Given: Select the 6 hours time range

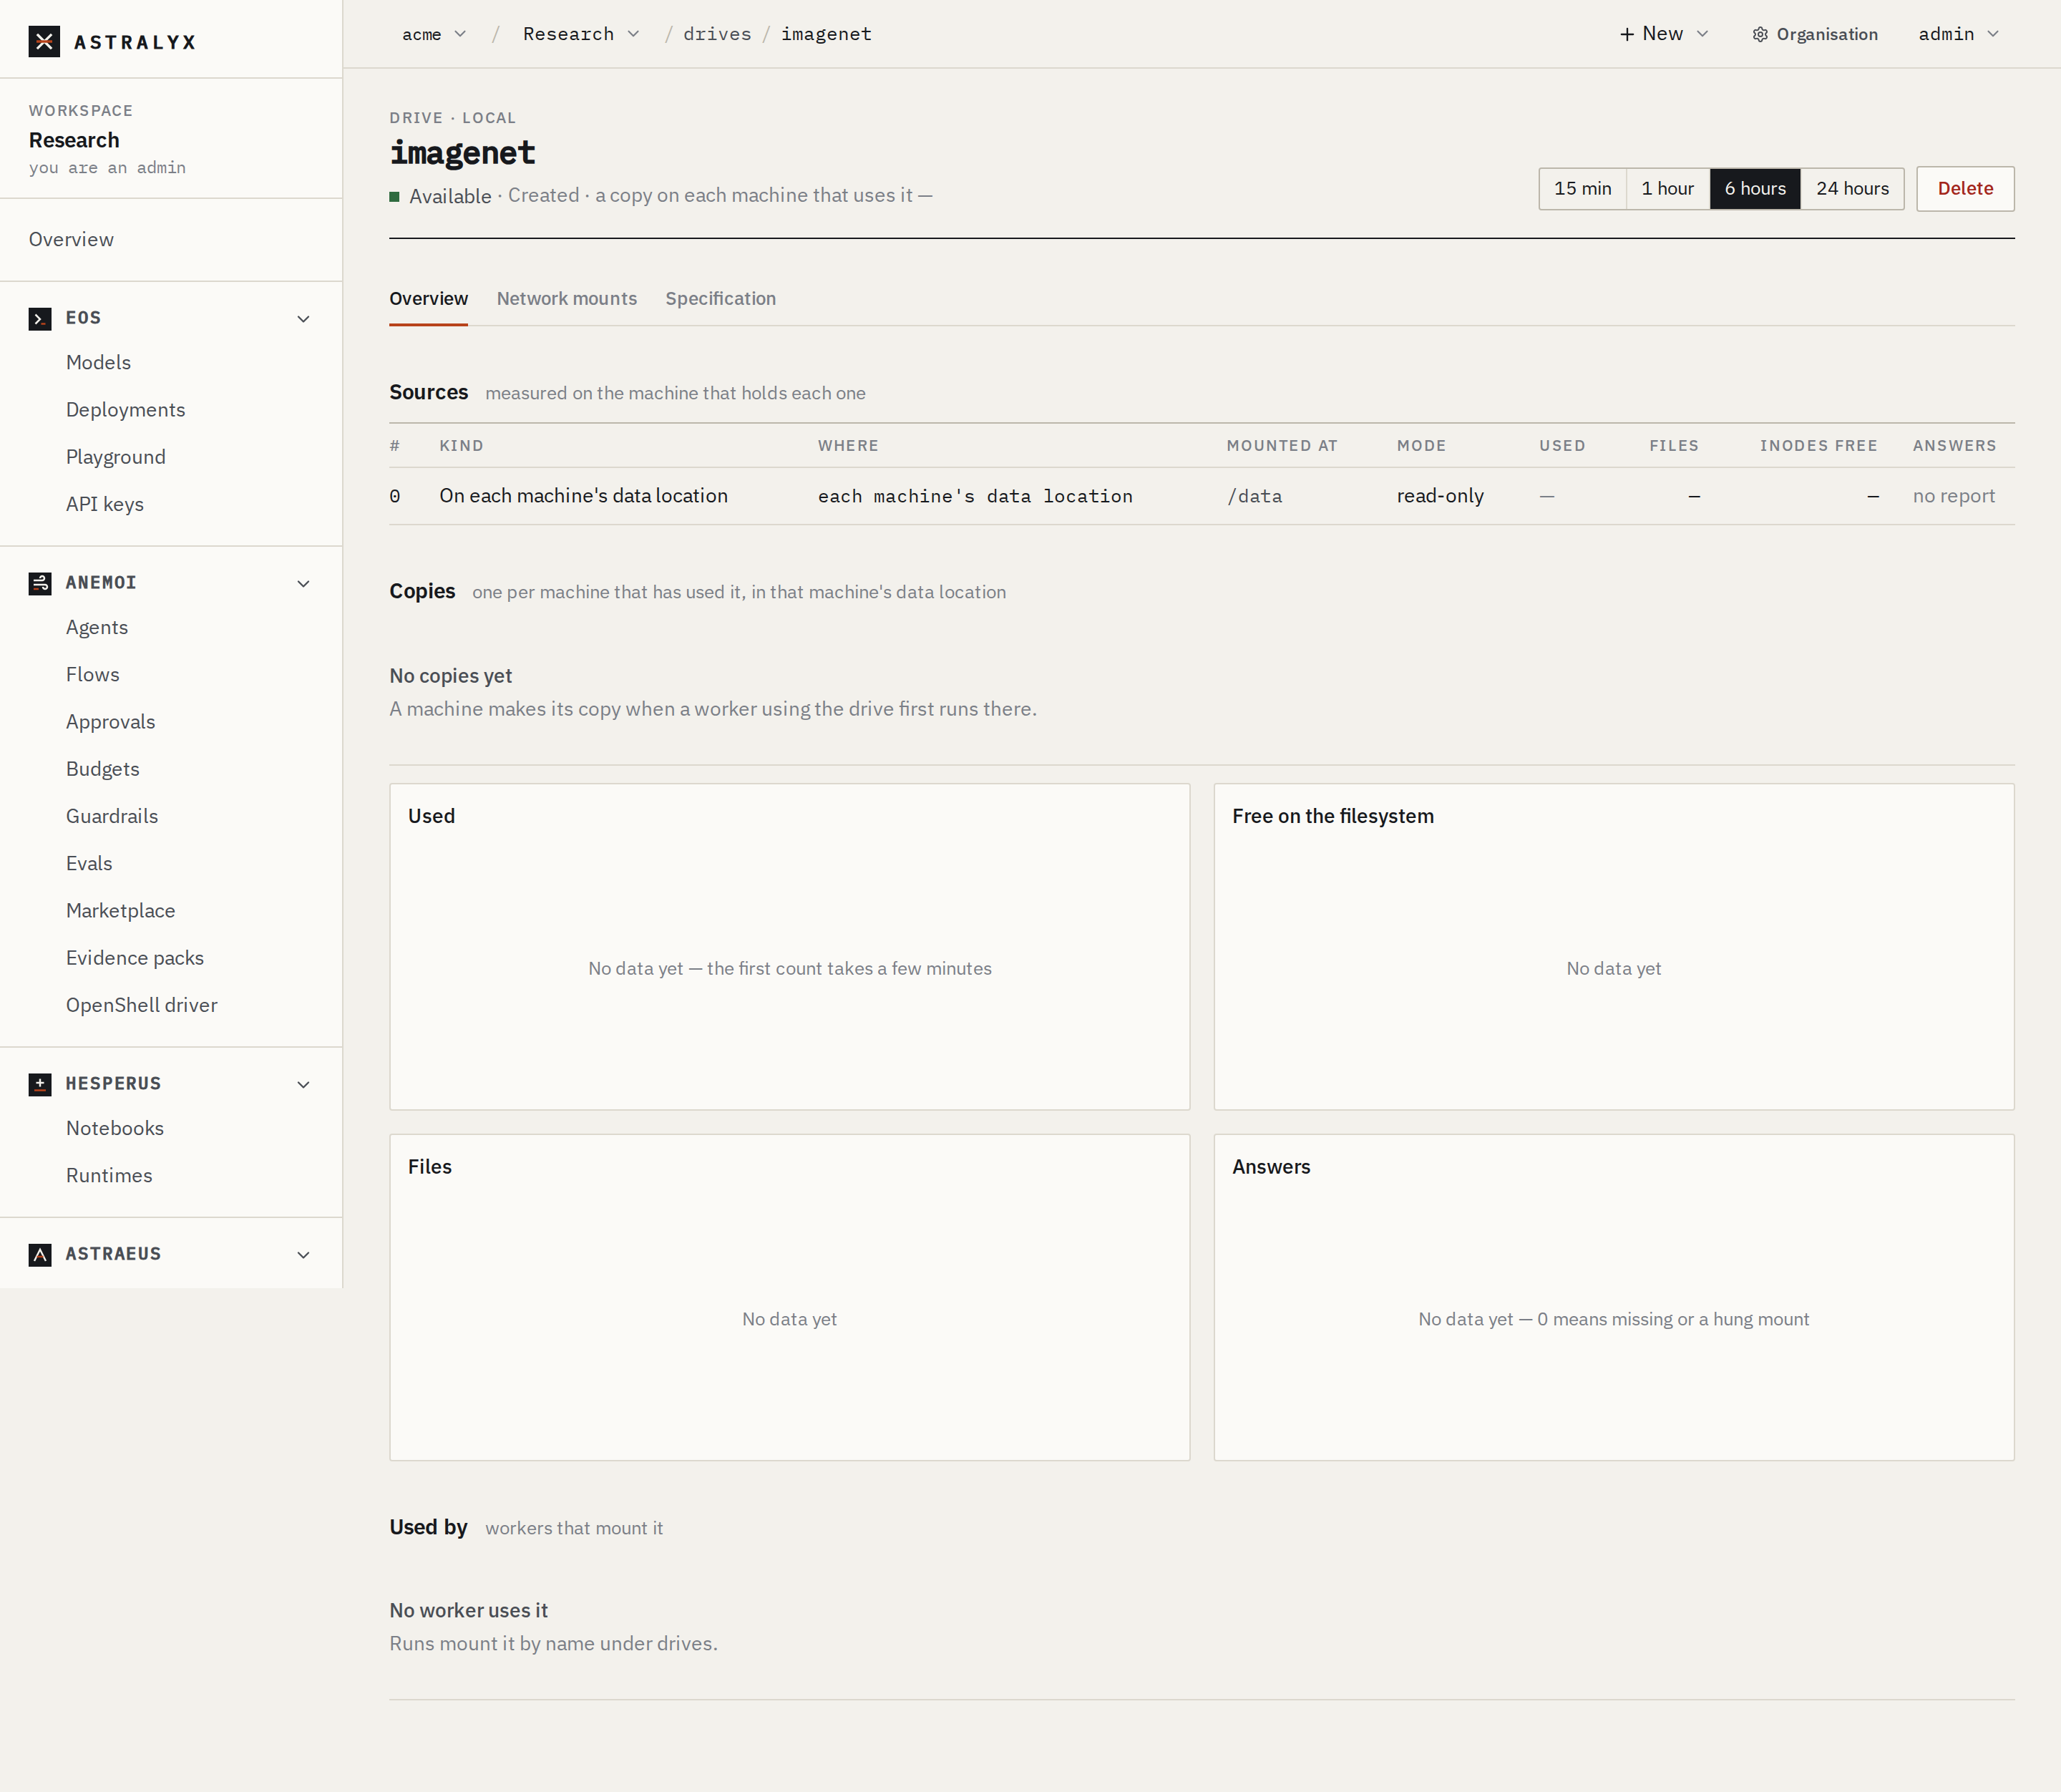Looking at the screenshot, I should pyautogui.click(x=1755, y=188).
